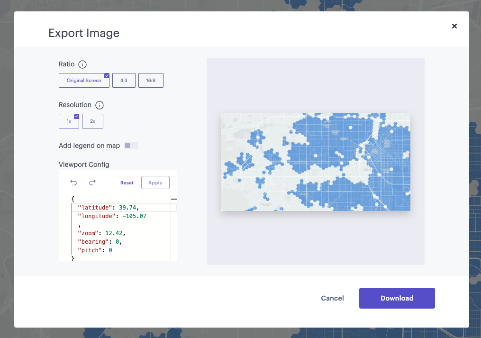The height and width of the screenshot is (338, 481).
Task: Reset the viewport config
Action: (127, 183)
